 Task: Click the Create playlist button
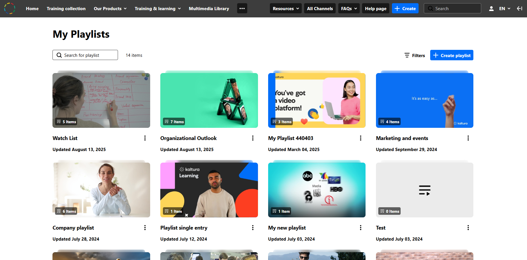pyautogui.click(x=452, y=55)
